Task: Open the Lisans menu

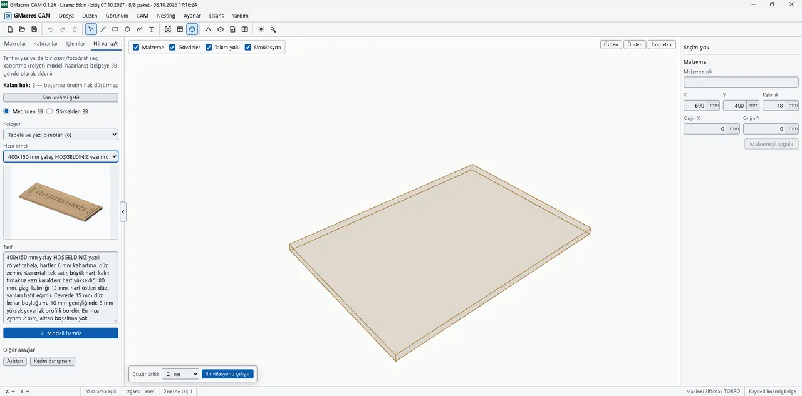Action: coord(216,15)
